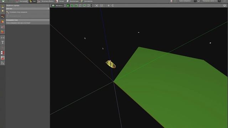The image size is (228, 128).
Task: Expand the views dropdown arrow in viewport toolbar
Action: click(92, 6)
